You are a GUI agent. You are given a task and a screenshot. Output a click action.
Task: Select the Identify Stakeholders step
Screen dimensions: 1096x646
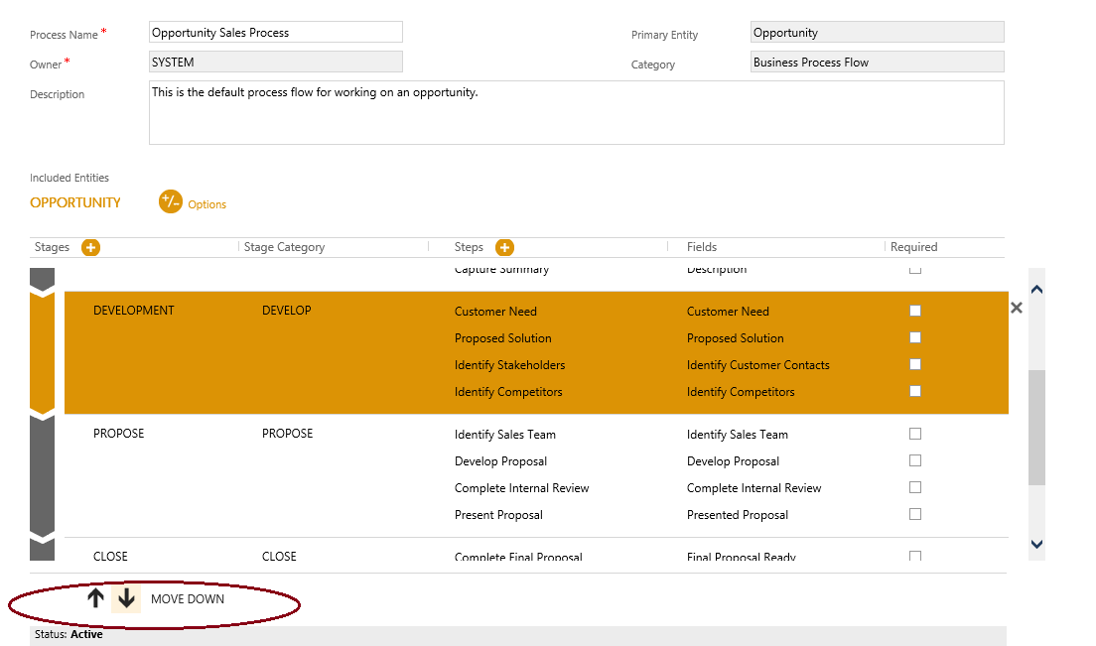tap(509, 364)
